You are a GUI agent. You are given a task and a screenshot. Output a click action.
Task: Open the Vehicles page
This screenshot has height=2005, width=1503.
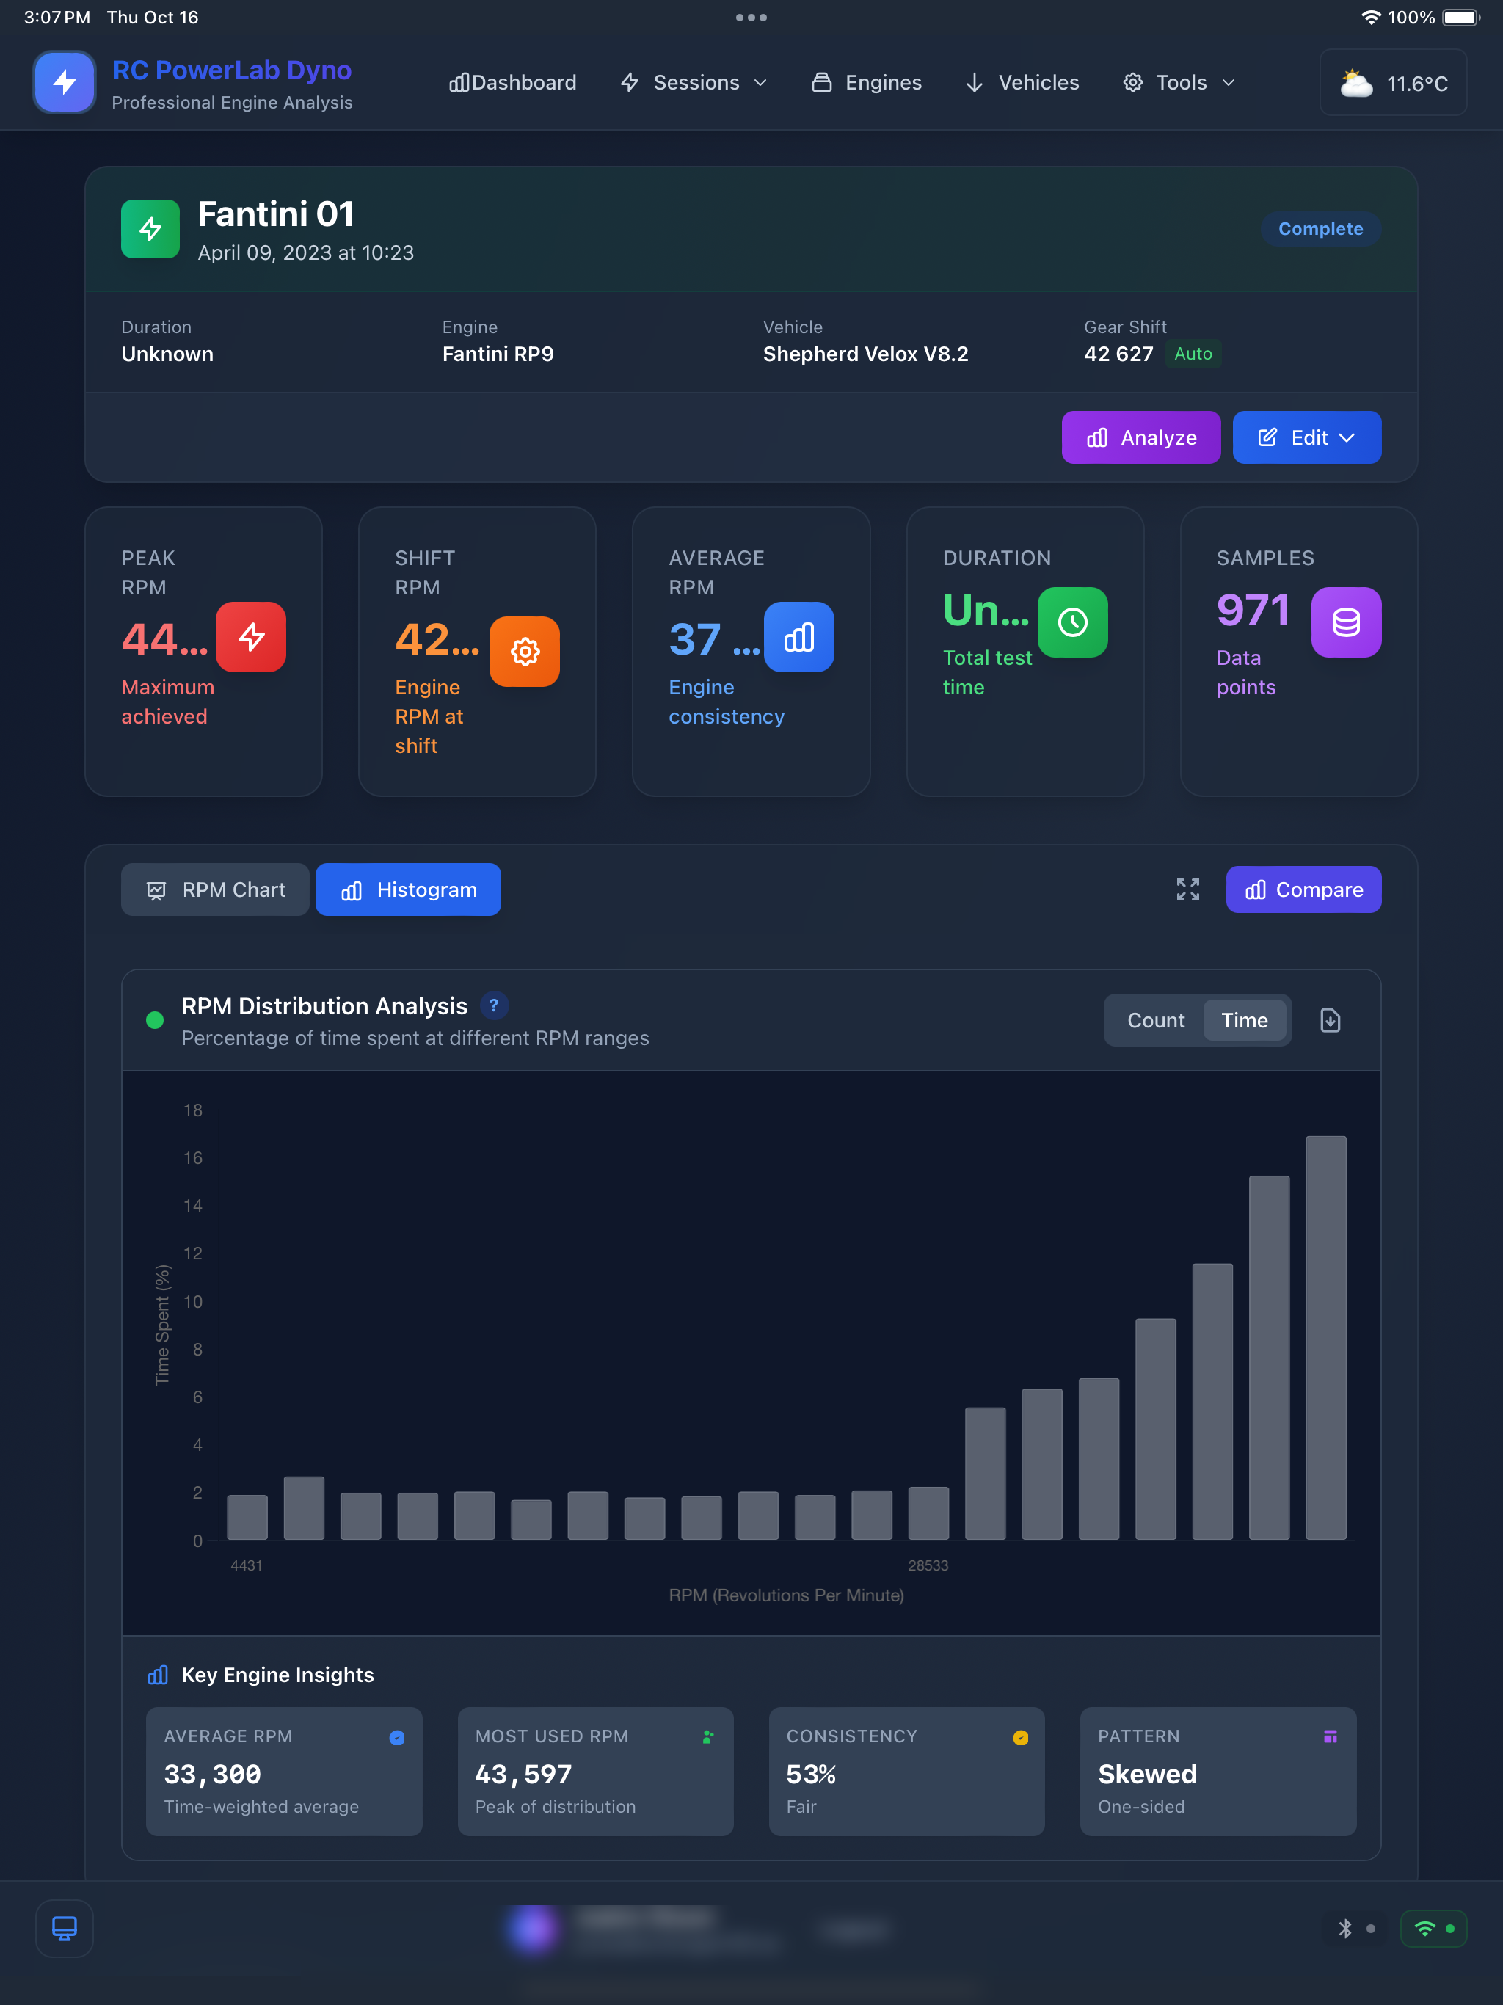click(1022, 82)
